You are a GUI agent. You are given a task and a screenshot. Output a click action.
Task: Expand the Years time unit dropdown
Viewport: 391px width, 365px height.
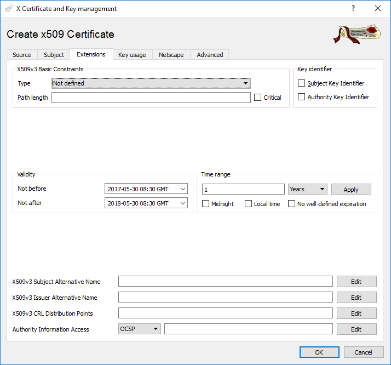click(x=307, y=189)
